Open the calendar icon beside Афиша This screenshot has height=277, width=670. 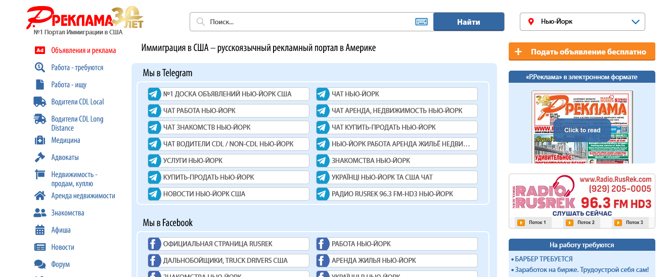tap(40, 230)
